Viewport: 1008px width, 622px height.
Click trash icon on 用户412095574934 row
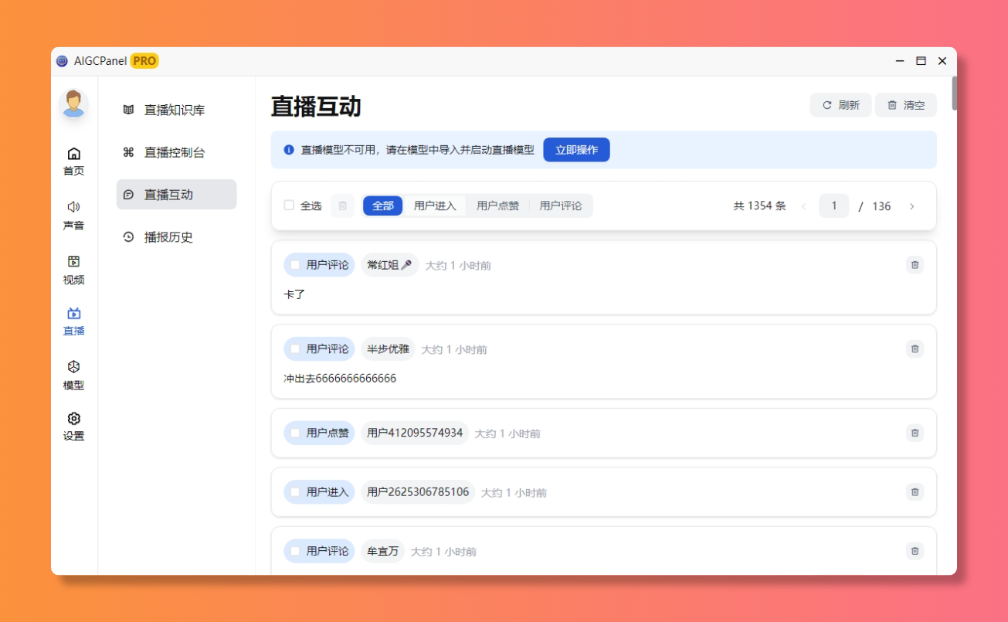pyautogui.click(x=915, y=433)
